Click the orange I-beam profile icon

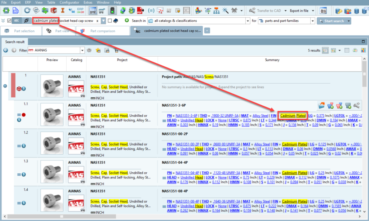[x=63, y=10]
